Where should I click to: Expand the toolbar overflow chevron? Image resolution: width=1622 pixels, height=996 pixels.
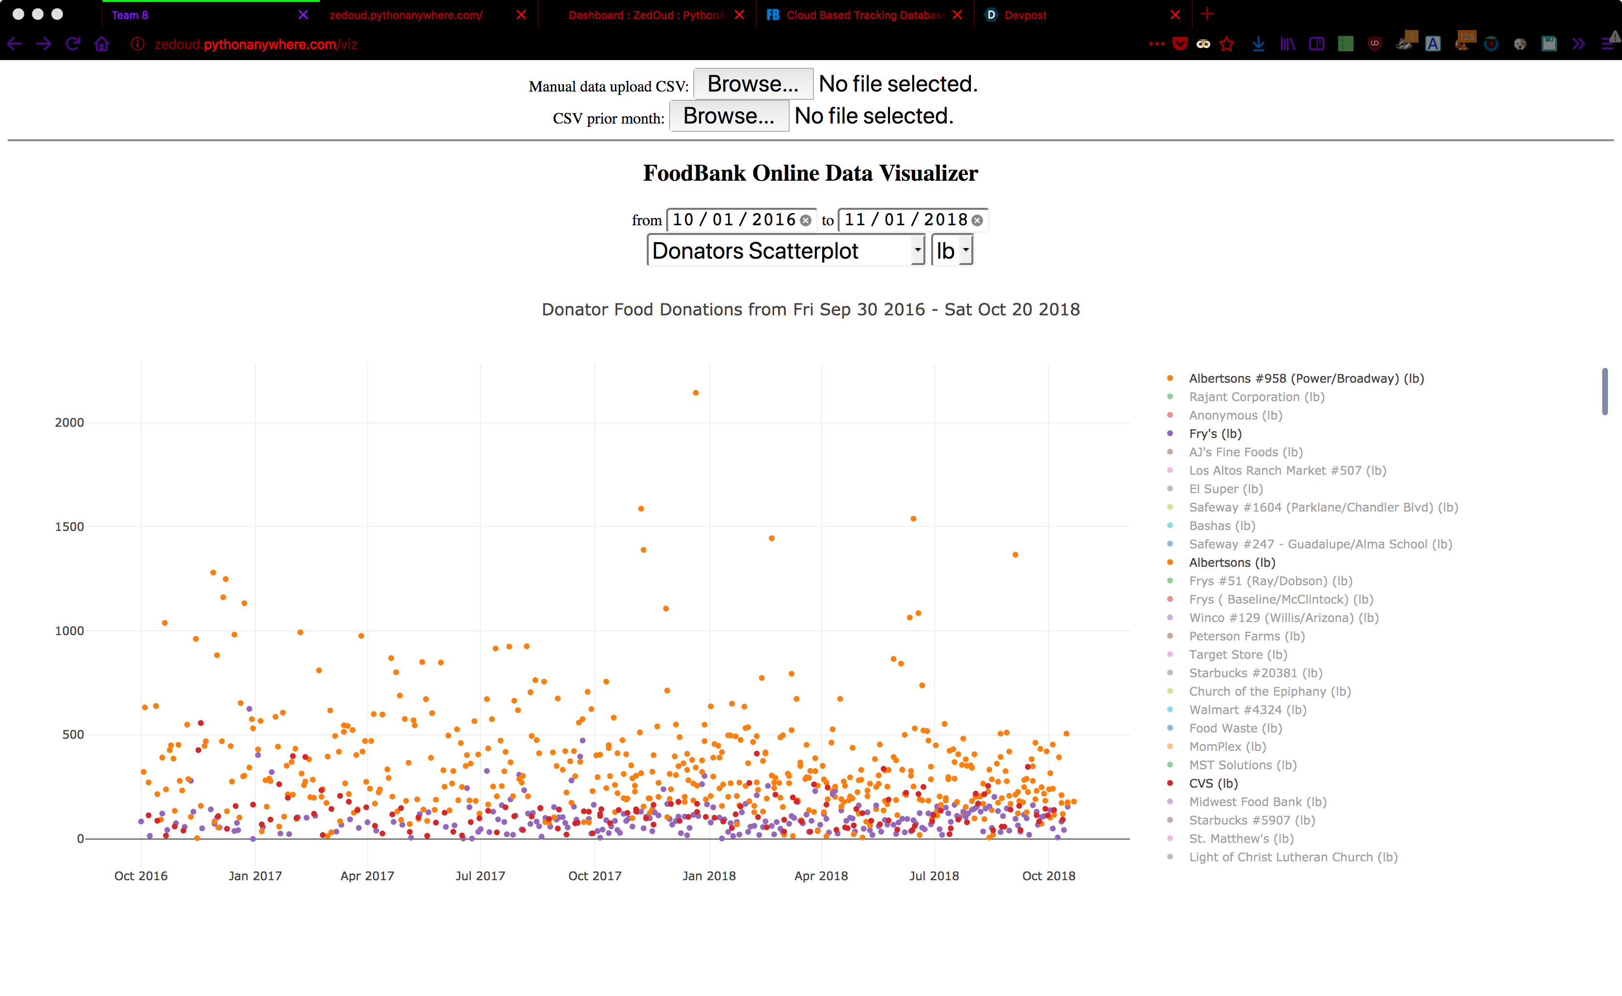pos(1578,44)
